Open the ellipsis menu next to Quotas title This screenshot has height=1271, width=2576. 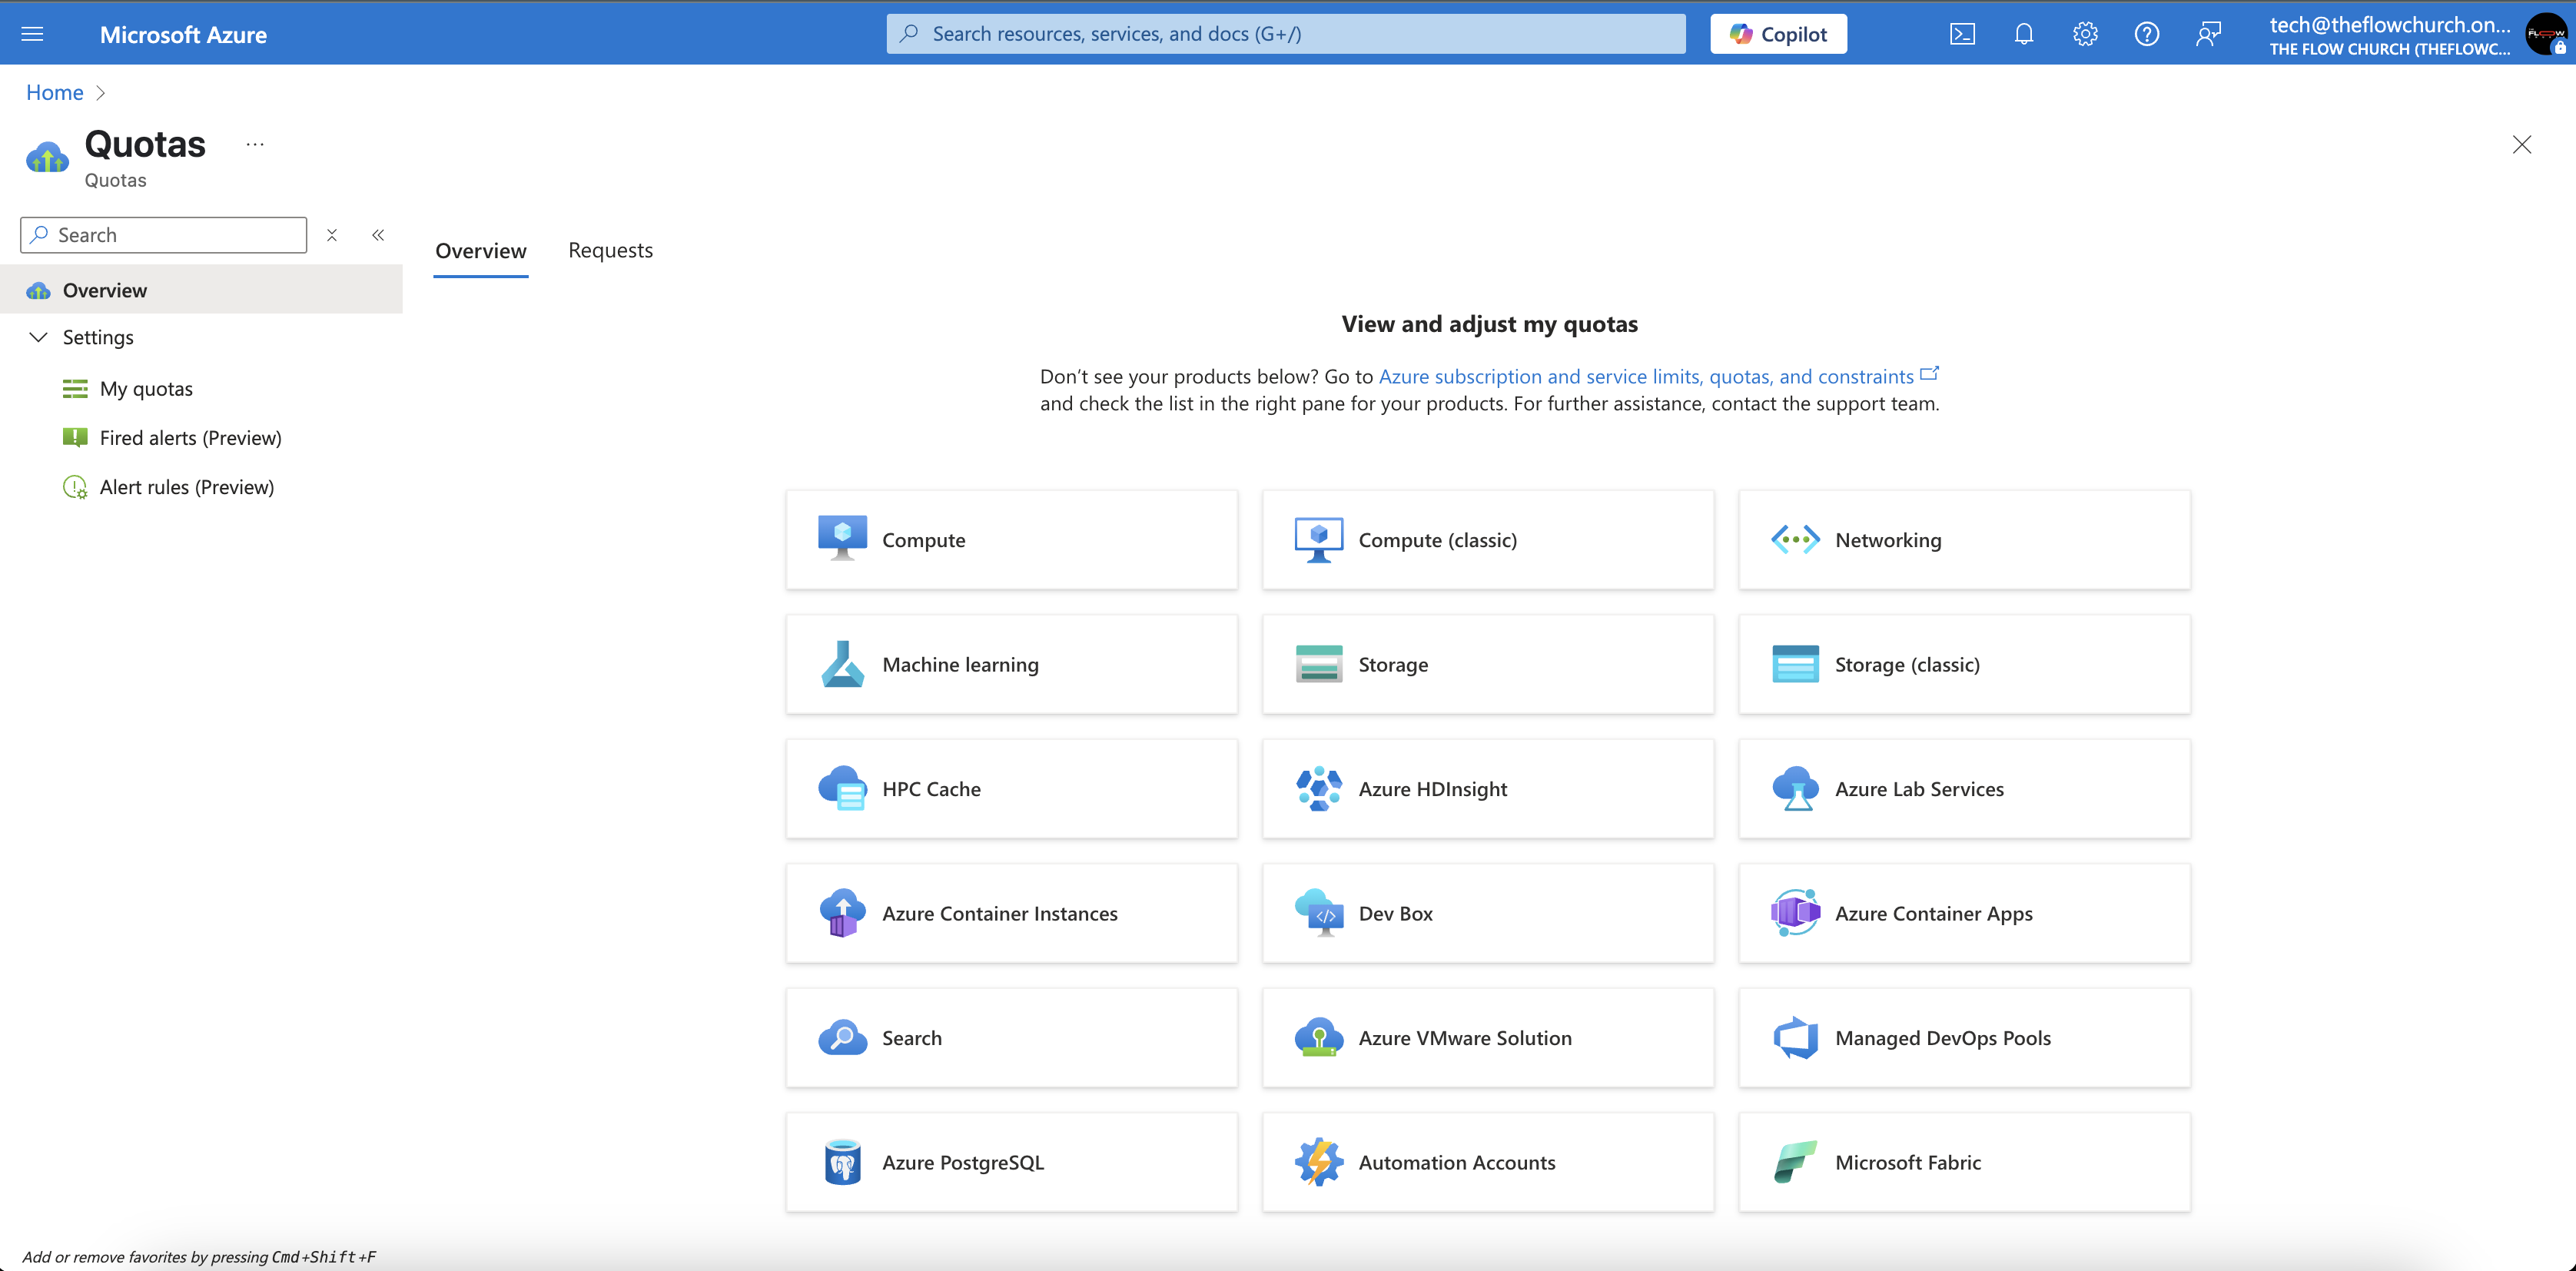coord(254,144)
